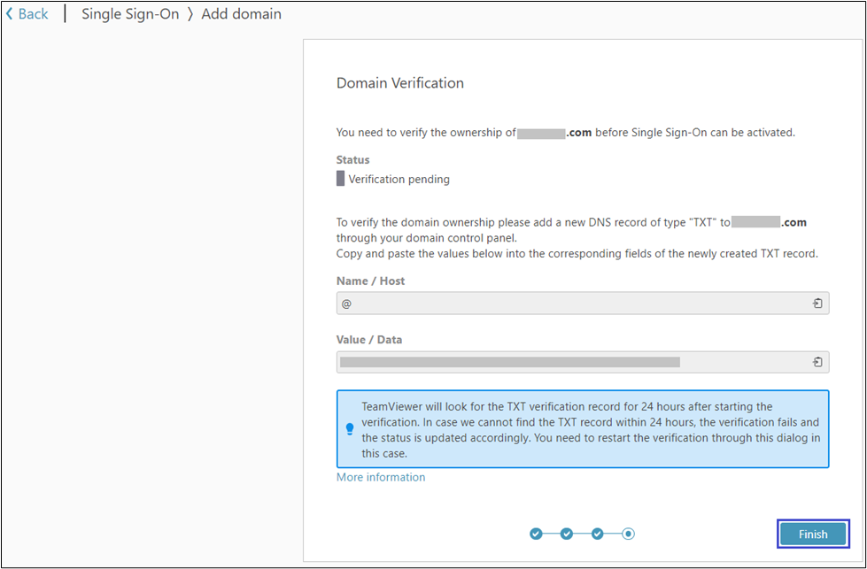
Task: Copy the Name / Host value
Action: pyautogui.click(x=817, y=304)
